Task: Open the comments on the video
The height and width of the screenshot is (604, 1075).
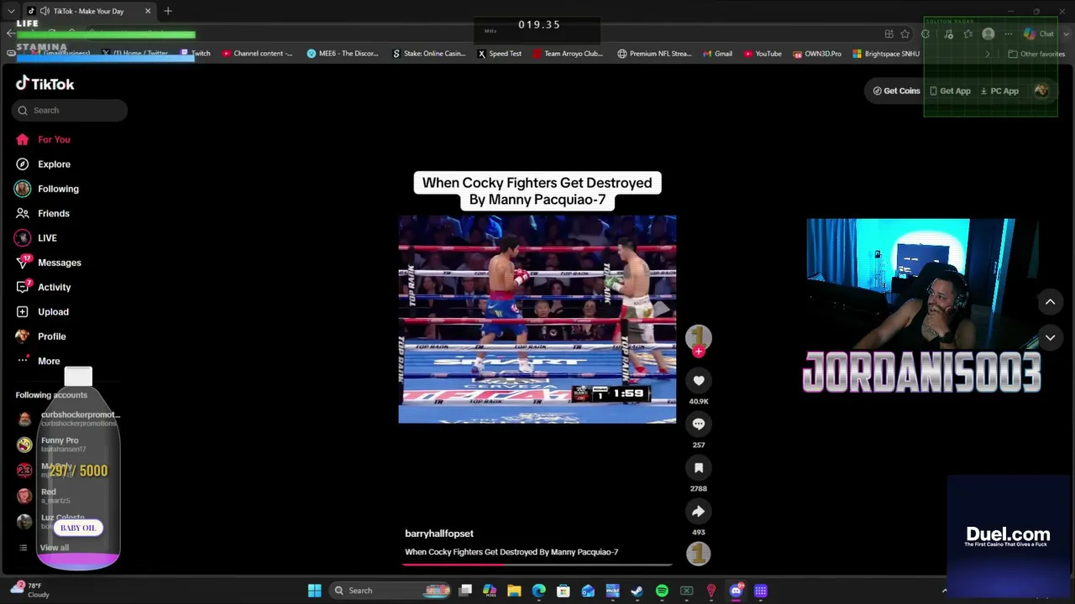Action: tap(699, 424)
